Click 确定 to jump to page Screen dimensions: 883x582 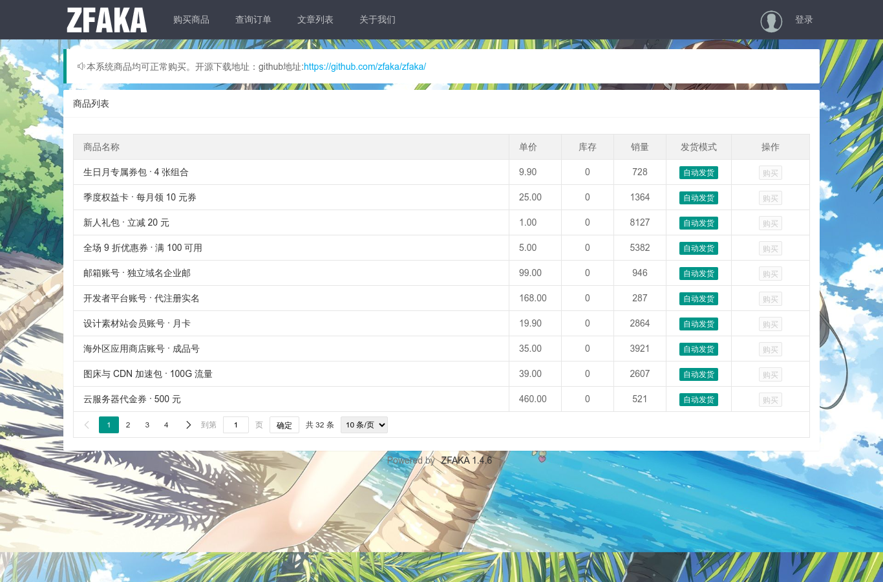coord(284,425)
